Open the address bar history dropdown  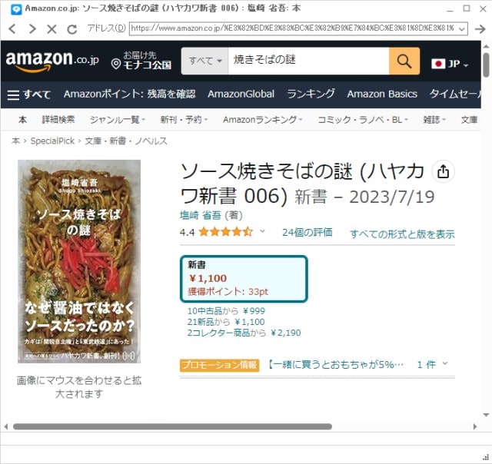461,29
